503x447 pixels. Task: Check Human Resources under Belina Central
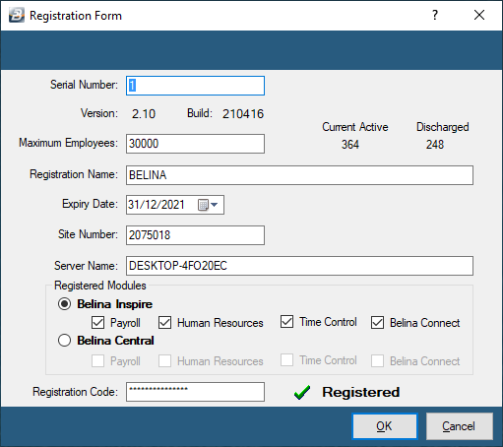click(164, 360)
